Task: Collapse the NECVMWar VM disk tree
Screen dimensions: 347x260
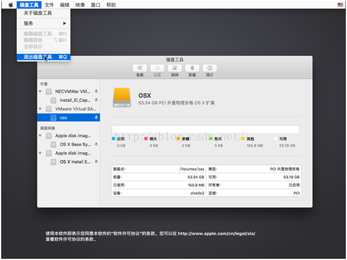Action: 40,91
